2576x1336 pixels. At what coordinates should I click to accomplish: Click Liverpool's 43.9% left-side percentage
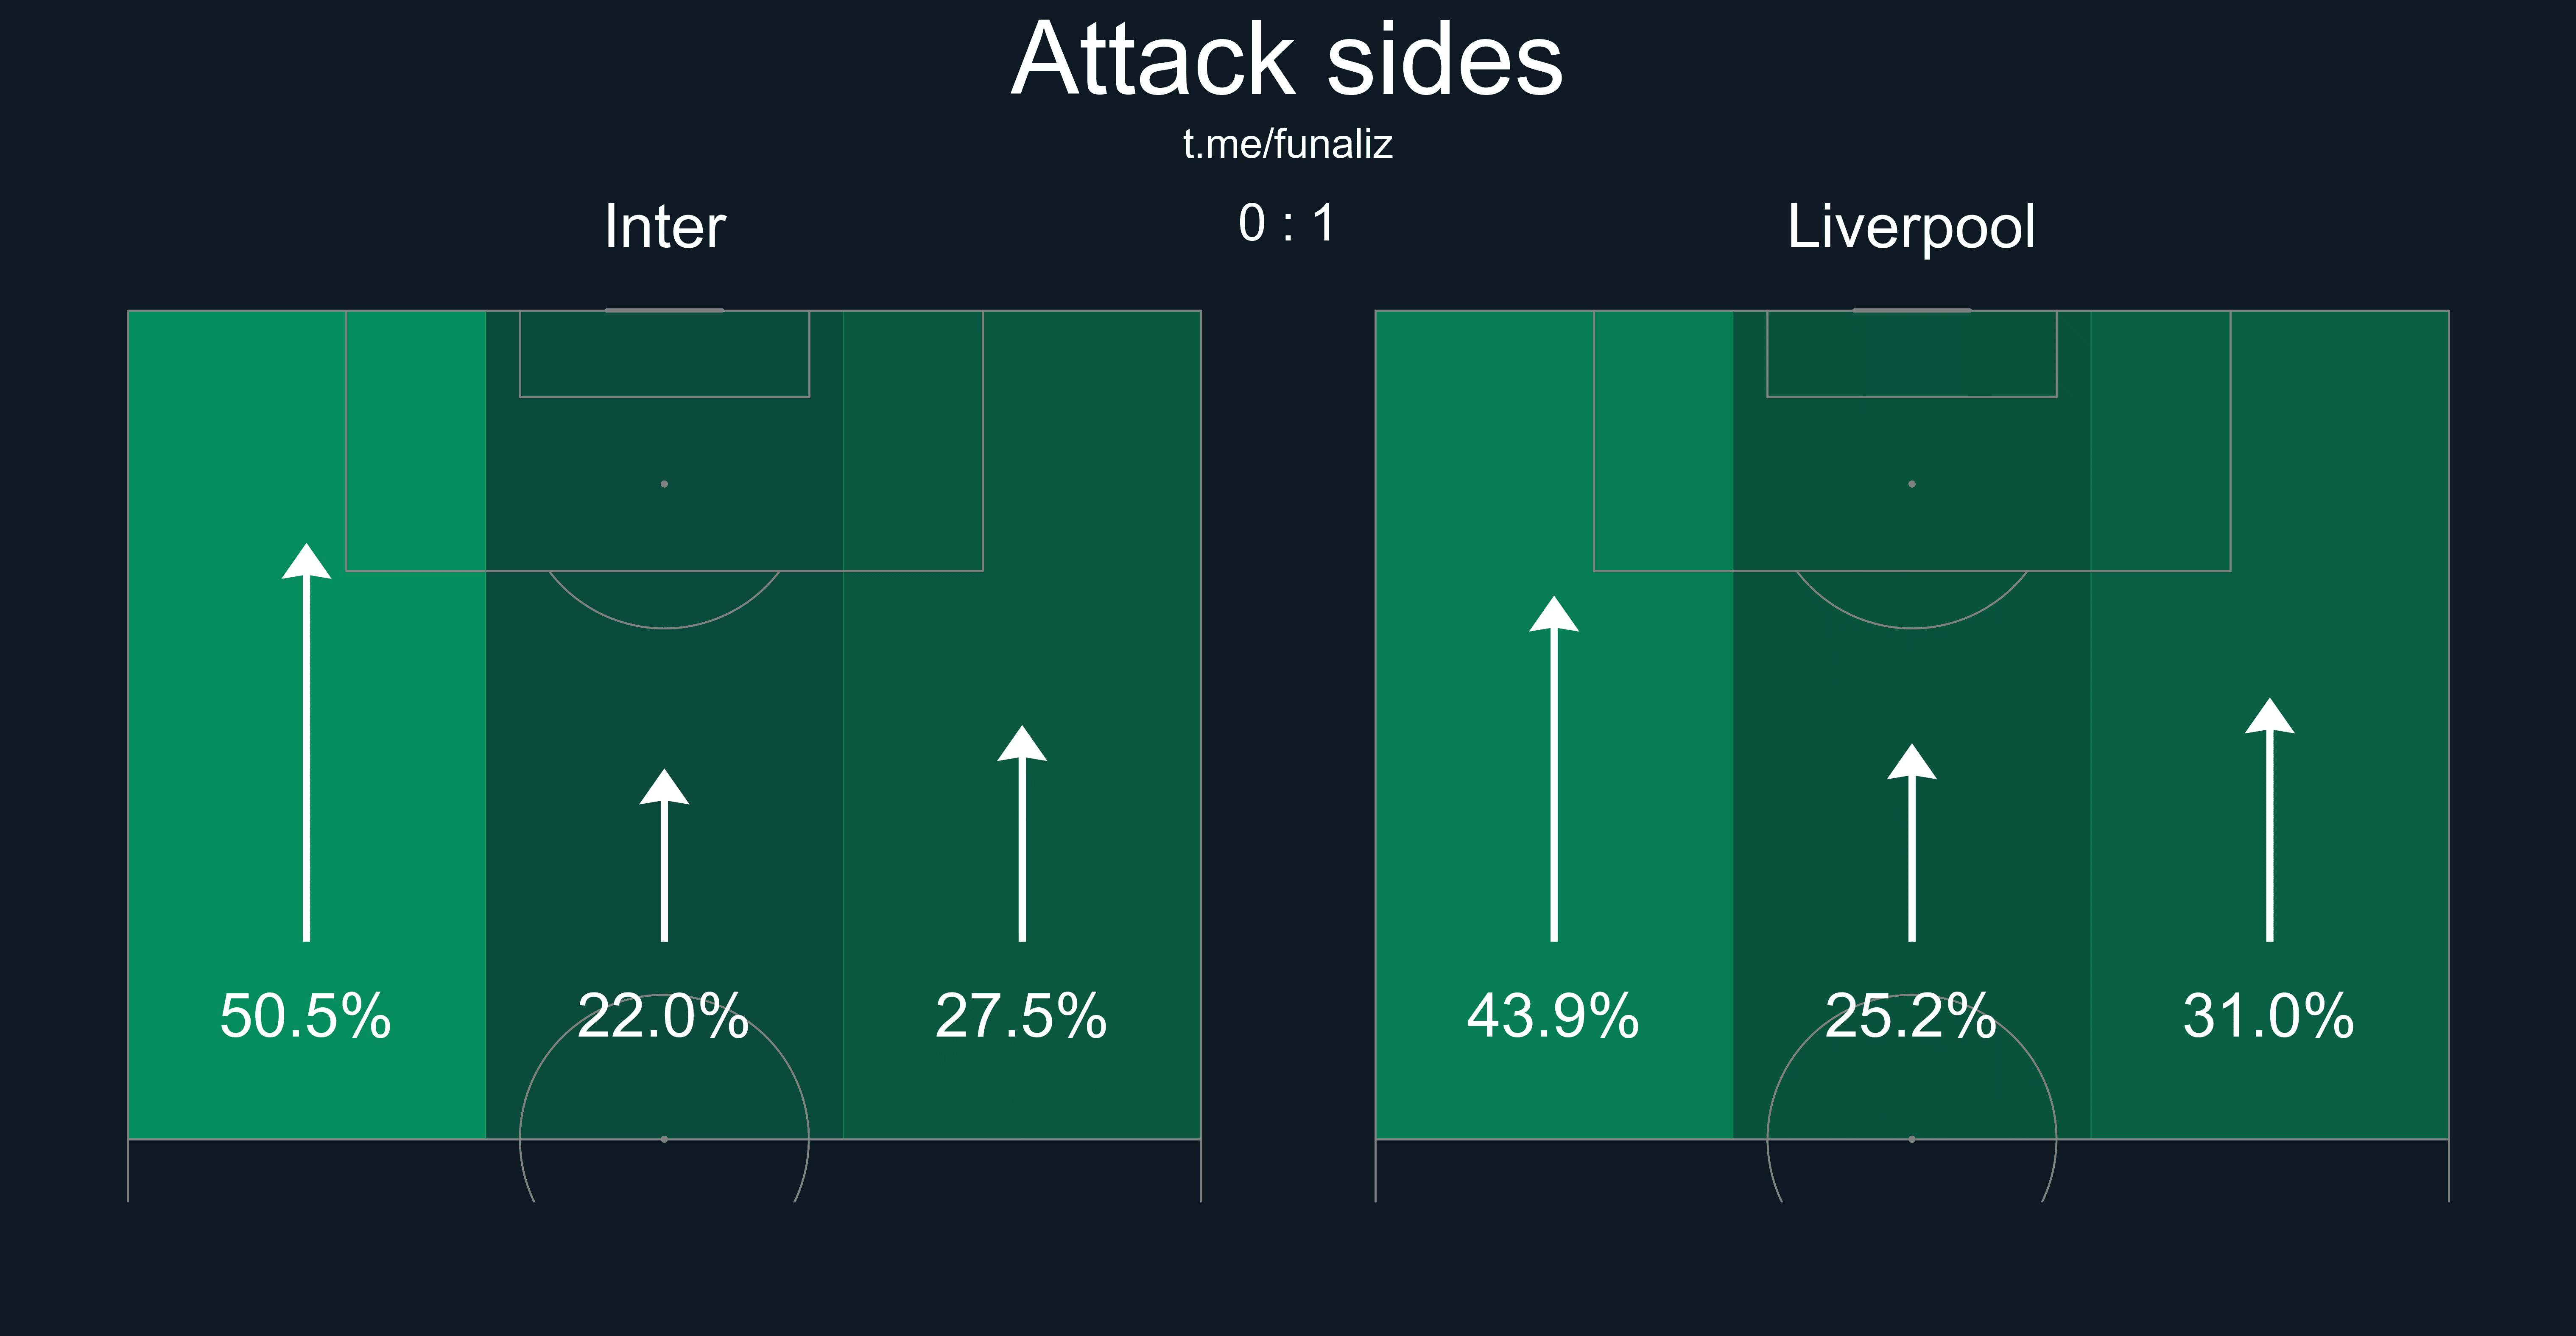tap(1553, 1016)
